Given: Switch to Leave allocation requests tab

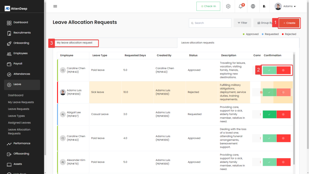Looking at the screenshot, I should (198, 43).
